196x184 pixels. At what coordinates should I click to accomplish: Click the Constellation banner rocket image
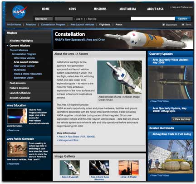149,39
